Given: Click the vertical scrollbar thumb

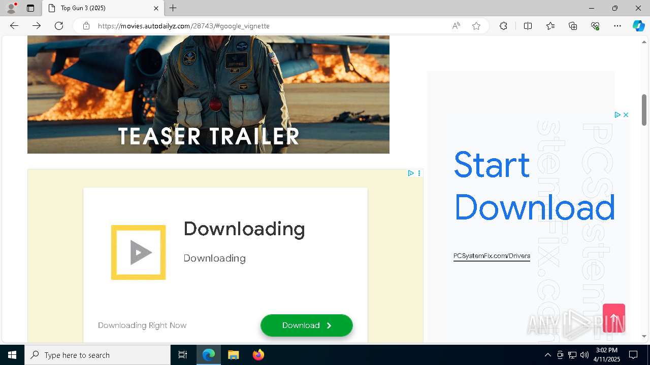Looking at the screenshot, I should pyautogui.click(x=644, y=110).
